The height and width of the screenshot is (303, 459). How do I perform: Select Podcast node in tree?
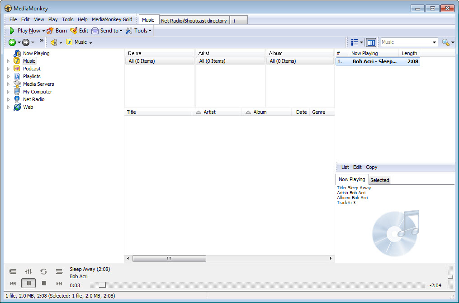pyautogui.click(x=32, y=69)
